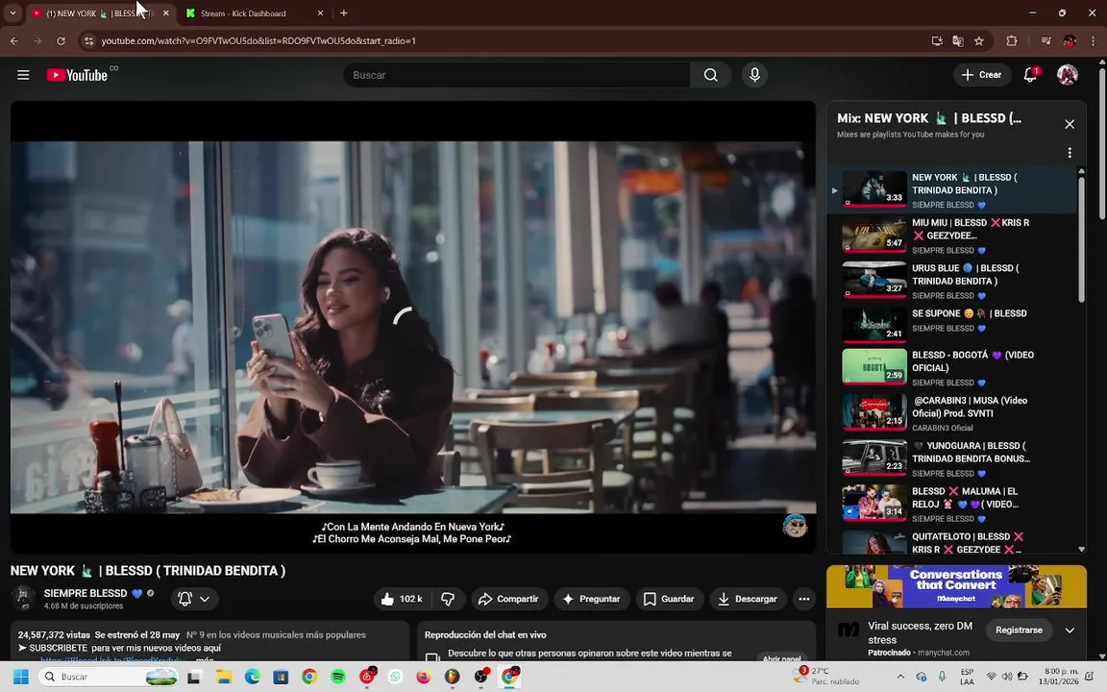Play URUS BLUE | BLESSD playlist item
1107x692 pixels.
953,281
